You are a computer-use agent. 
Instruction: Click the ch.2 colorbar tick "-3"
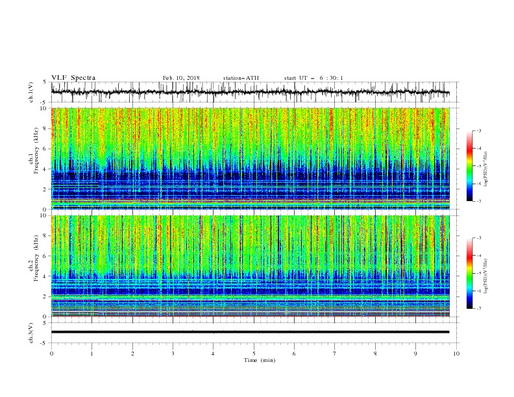click(x=479, y=238)
